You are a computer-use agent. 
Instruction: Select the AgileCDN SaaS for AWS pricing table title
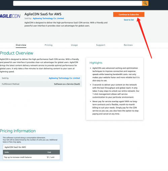click(15, 147)
